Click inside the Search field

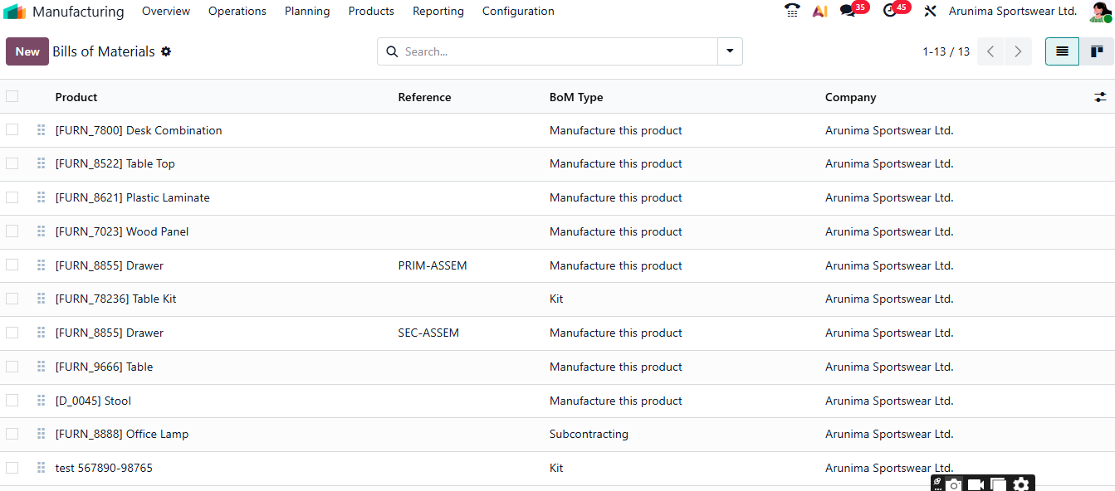click(x=556, y=51)
